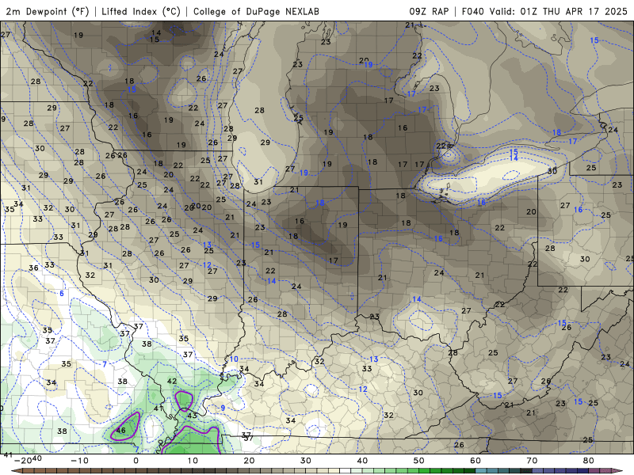Click the 50 tick label on color bar

(x=419, y=461)
